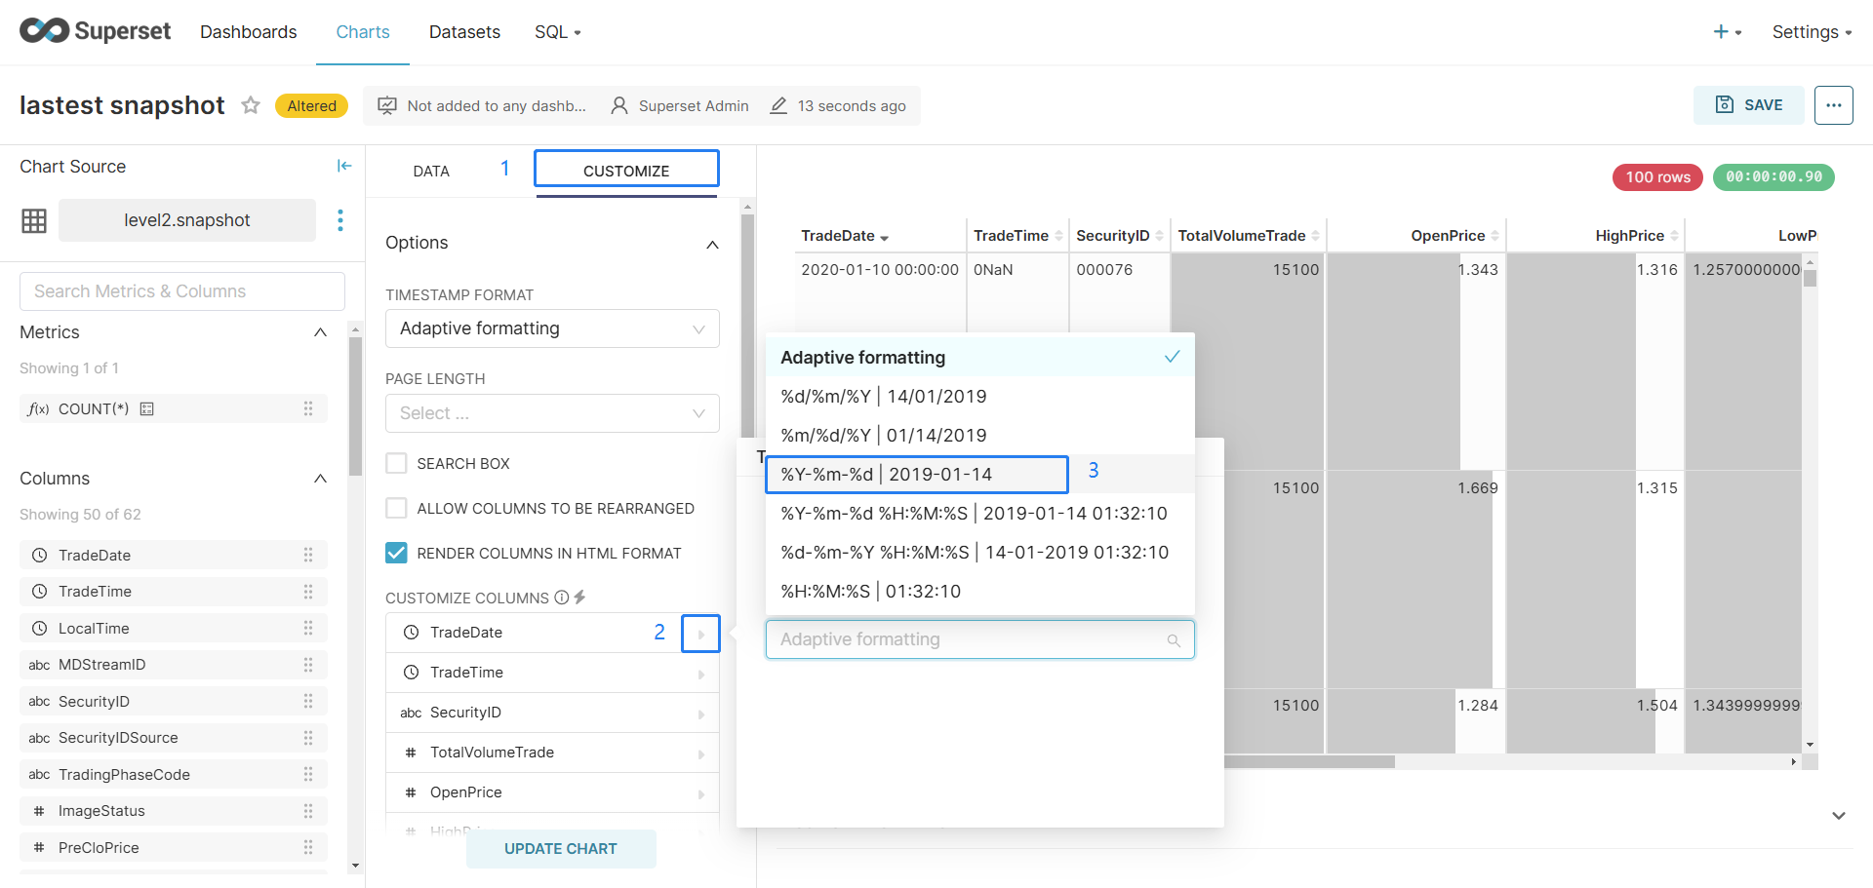Click the Search Metrics & Columns field
Screen dimensions: 1873x888
coord(182,291)
